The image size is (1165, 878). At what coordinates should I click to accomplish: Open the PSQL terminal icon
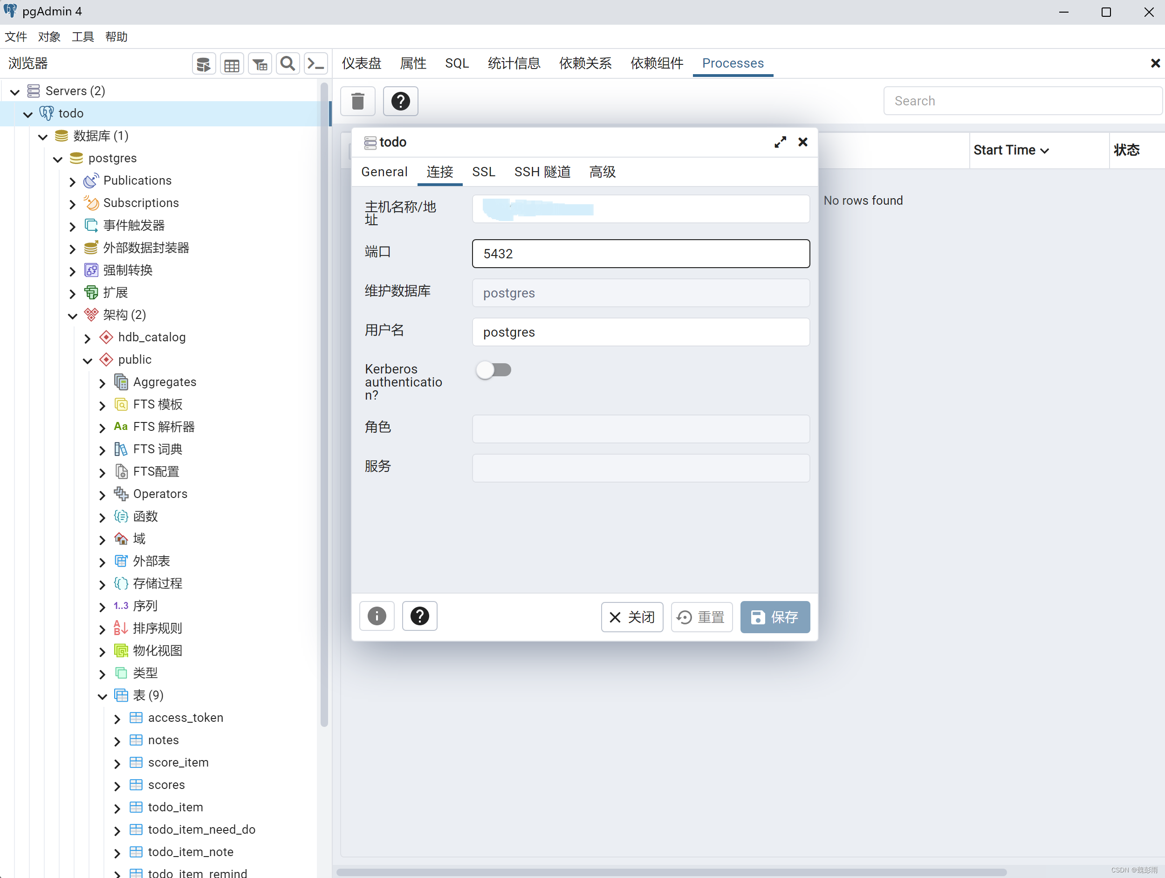point(315,64)
